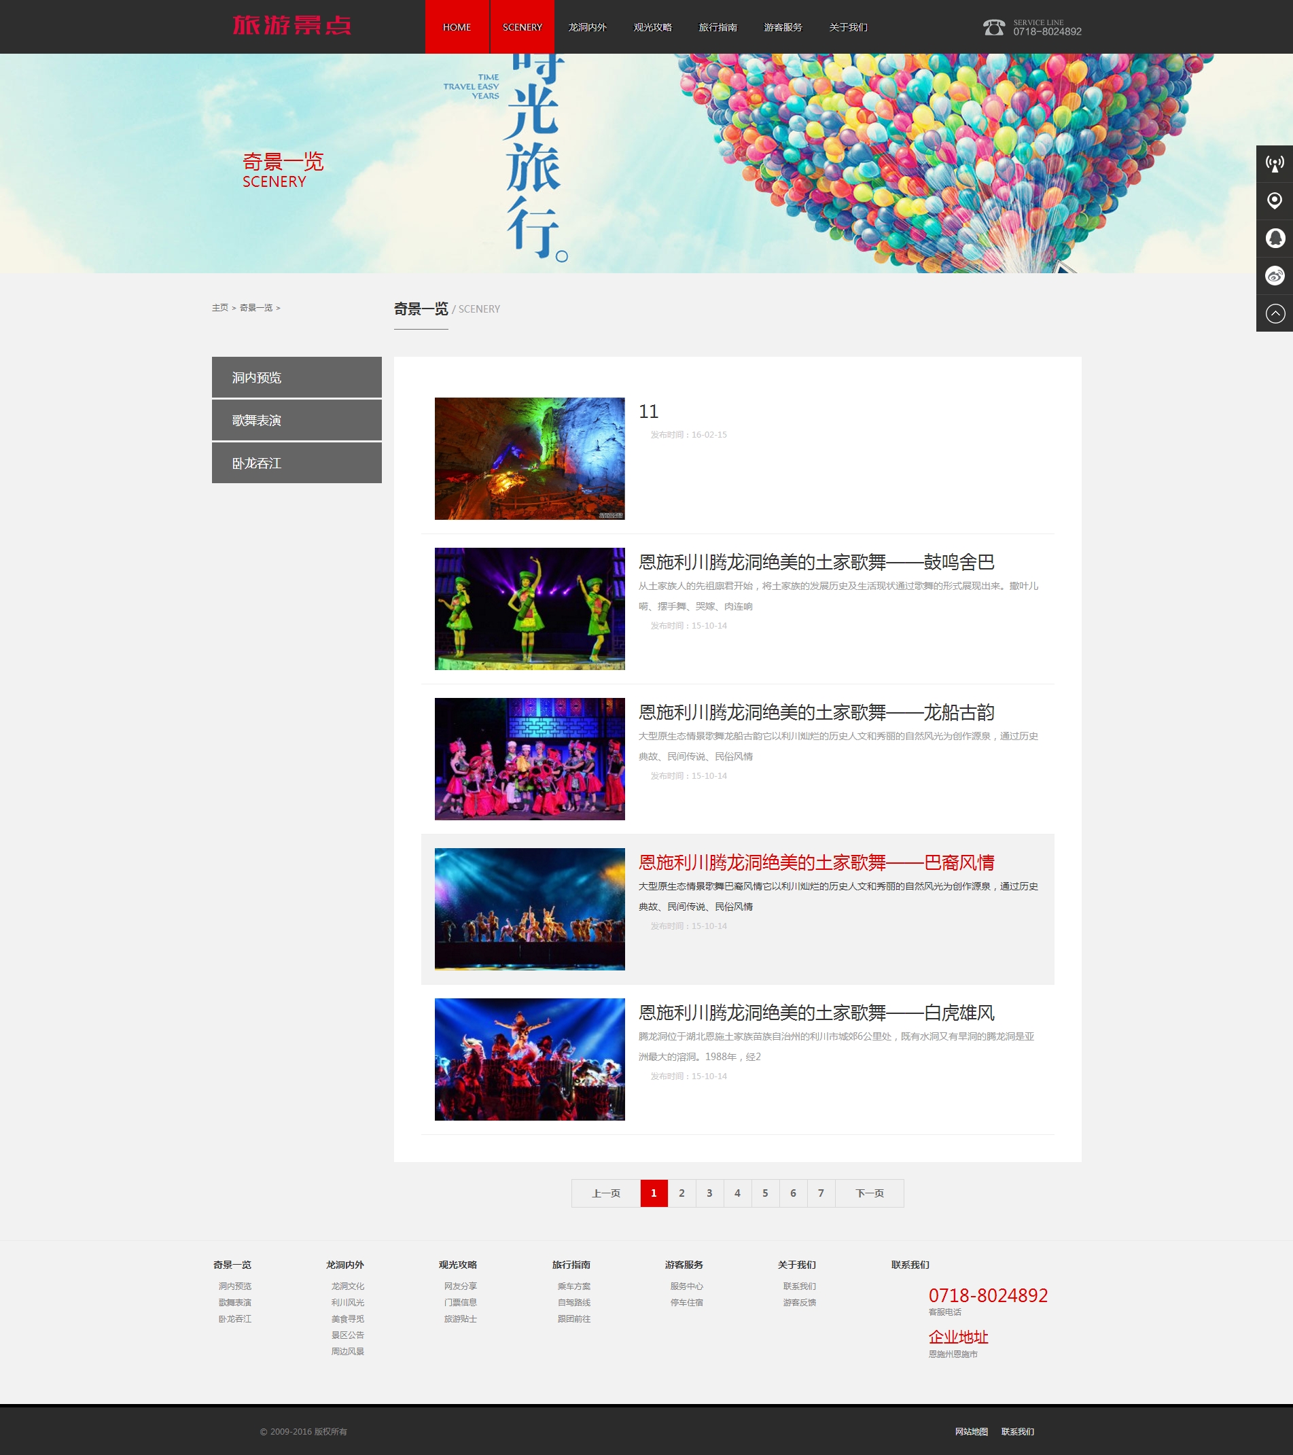Go to page 2 of the list
The height and width of the screenshot is (1455, 1293).
[x=681, y=1193]
